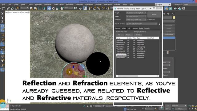Click the Rectangular Selection Region icon
Viewport: 197px width, 111px height.
(x=40, y=8)
